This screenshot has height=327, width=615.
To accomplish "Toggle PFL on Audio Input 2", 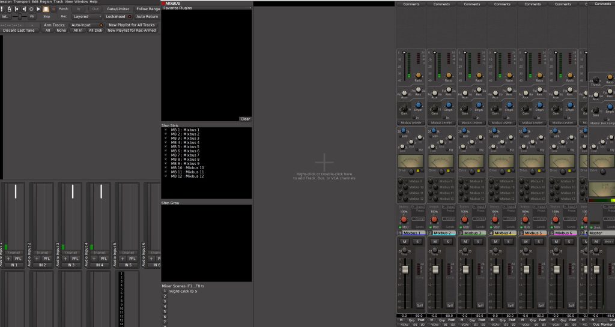I will (47, 259).
